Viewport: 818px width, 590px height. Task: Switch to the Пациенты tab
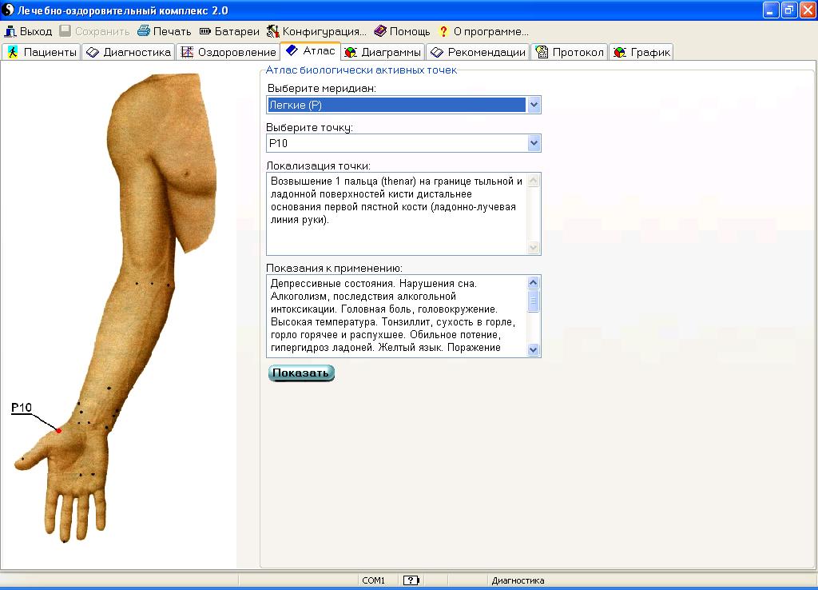click(42, 53)
